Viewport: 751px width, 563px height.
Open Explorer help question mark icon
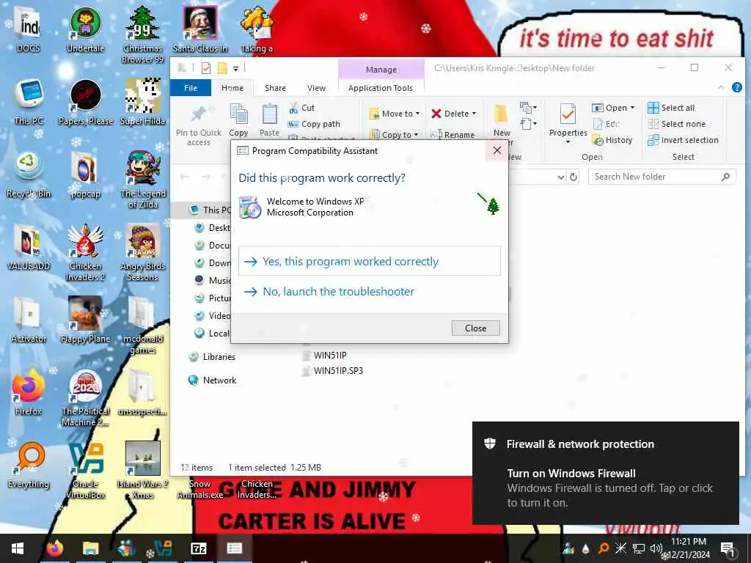click(736, 87)
